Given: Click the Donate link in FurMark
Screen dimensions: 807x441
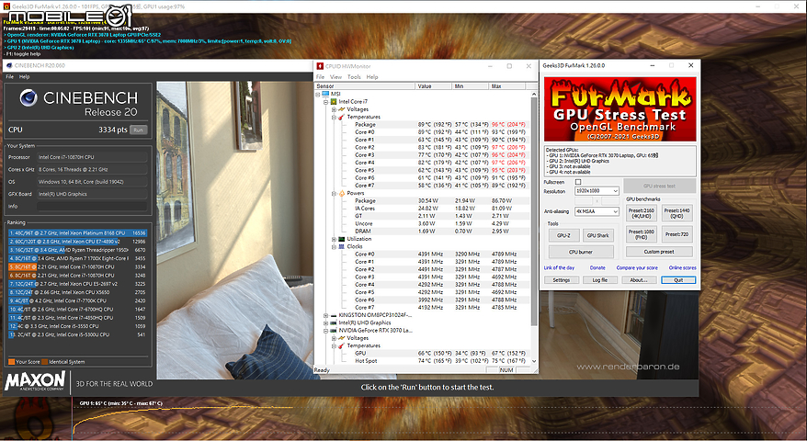Looking at the screenshot, I should (597, 267).
